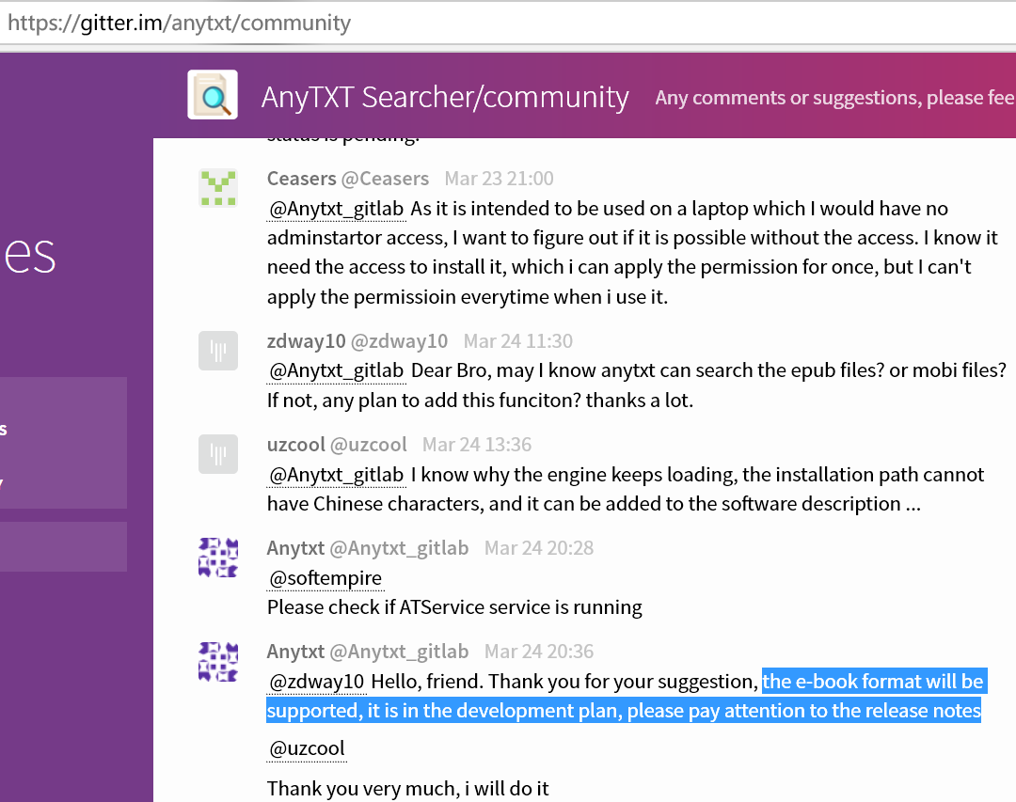This screenshot has height=802, width=1016.
Task: Open the Mar 23 21:00 timestamp permalink
Action: (499, 178)
